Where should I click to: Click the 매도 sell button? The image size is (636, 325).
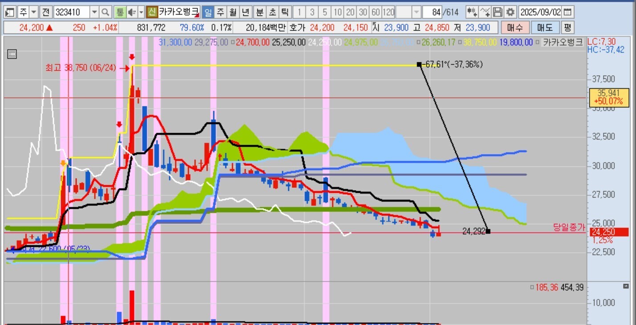point(545,28)
